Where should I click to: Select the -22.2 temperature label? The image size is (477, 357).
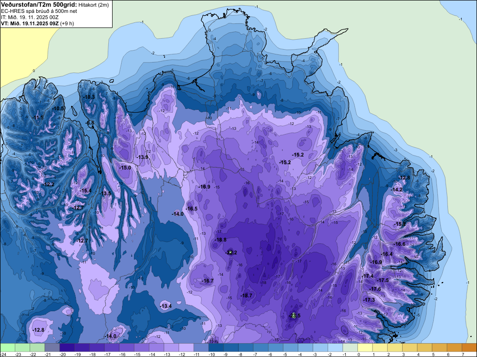coord(231,252)
